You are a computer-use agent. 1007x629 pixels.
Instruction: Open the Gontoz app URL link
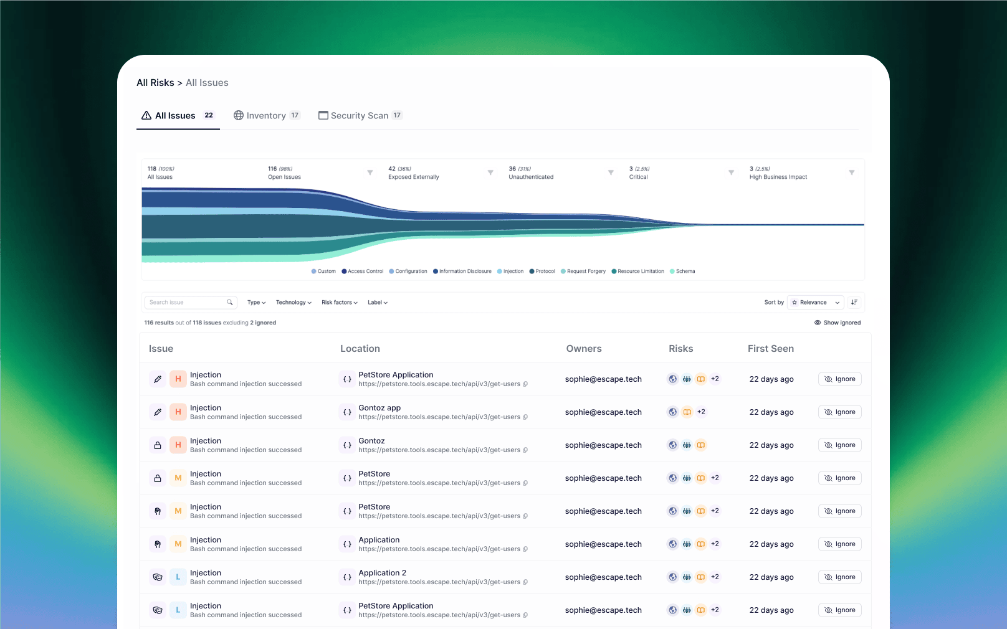439,417
